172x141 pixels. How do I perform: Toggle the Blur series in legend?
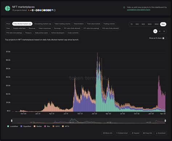point(47,126)
